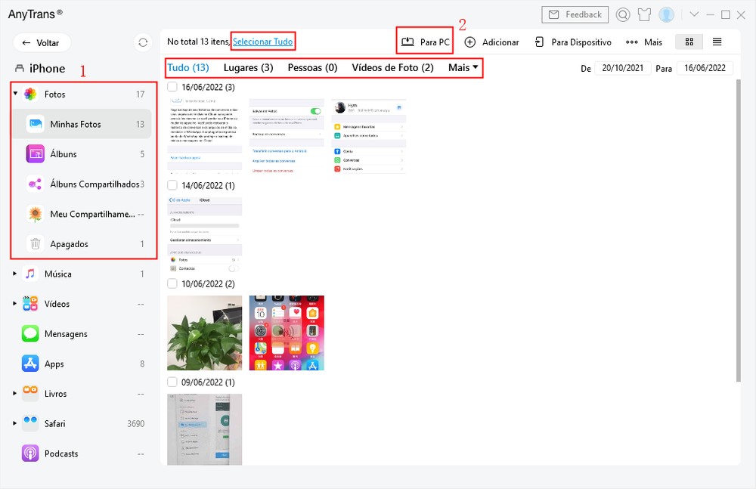Switch to Vídeos de Foto (2) tab
Screen dimensions: 756x489
pyautogui.click(x=392, y=67)
